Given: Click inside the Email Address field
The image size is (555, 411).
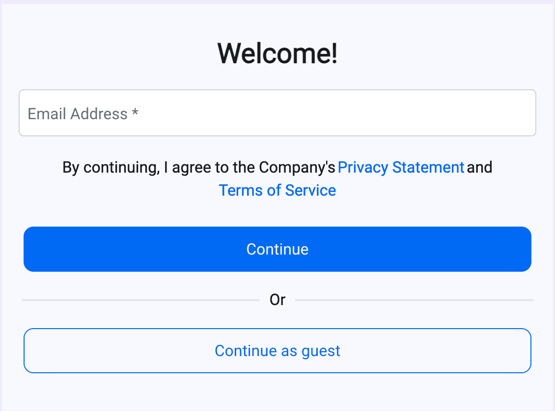Looking at the screenshot, I should click(x=277, y=113).
